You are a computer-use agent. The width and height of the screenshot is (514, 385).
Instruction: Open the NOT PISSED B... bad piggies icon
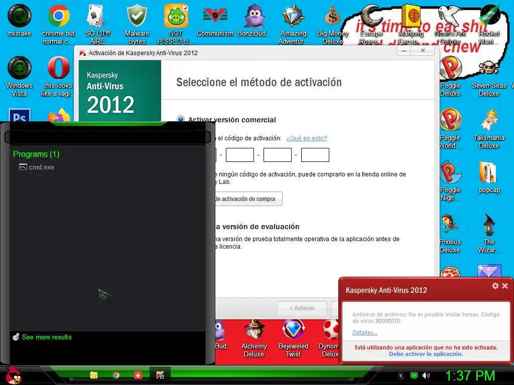pos(176,24)
